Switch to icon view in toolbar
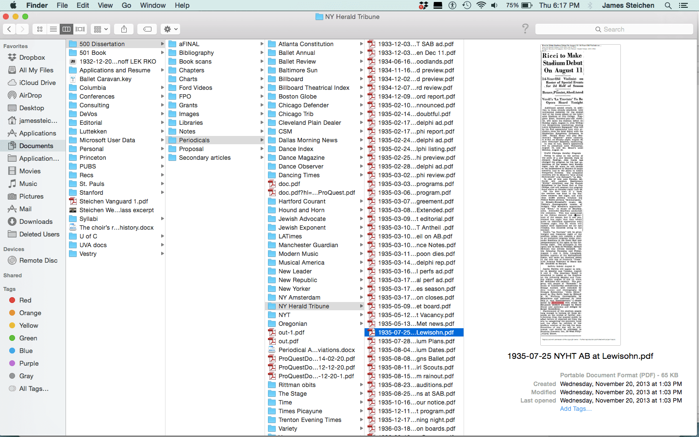This screenshot has height=437, width=699. pyautogui.click(x=40, y=29)
